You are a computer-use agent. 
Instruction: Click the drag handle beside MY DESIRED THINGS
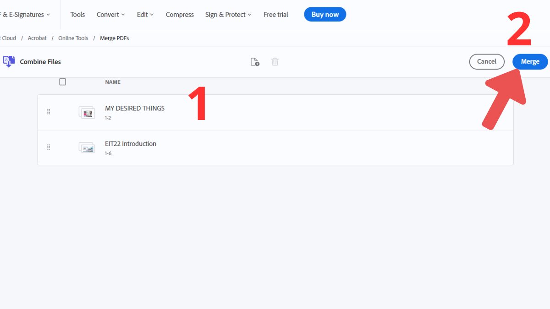point(48,111)
